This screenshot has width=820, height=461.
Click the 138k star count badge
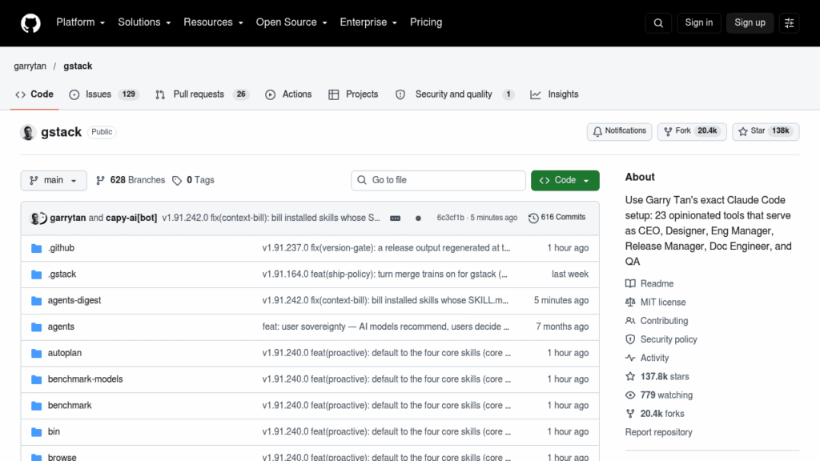coord(780,131)
